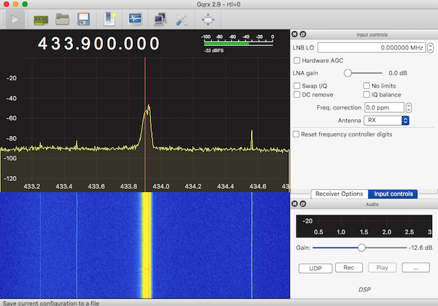Click the DSP label in Audio panel

click(x=364, y=289)
